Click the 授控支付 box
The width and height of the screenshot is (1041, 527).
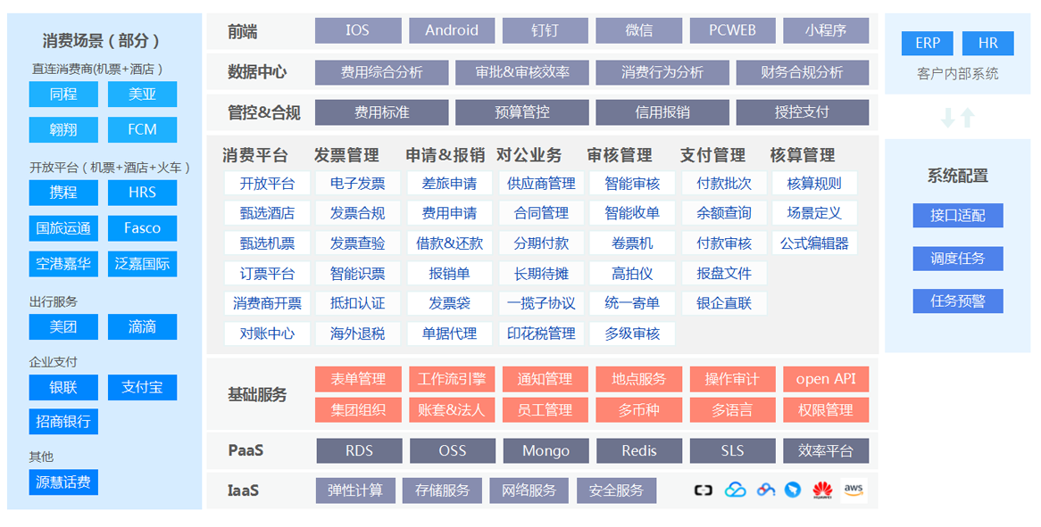click(802, 112)
